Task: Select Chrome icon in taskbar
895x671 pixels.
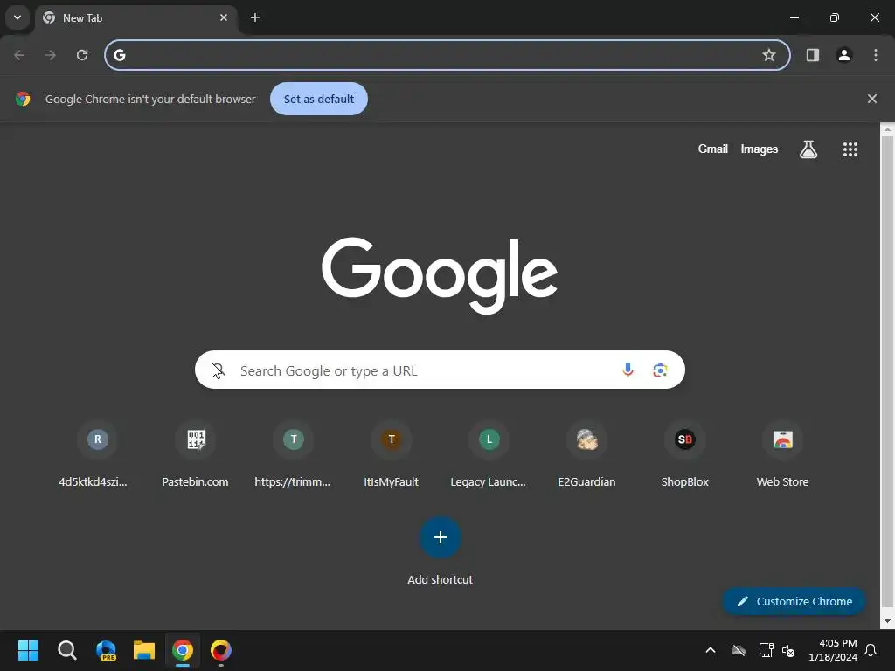Action: pyautogui.click(x=183, y=650)
